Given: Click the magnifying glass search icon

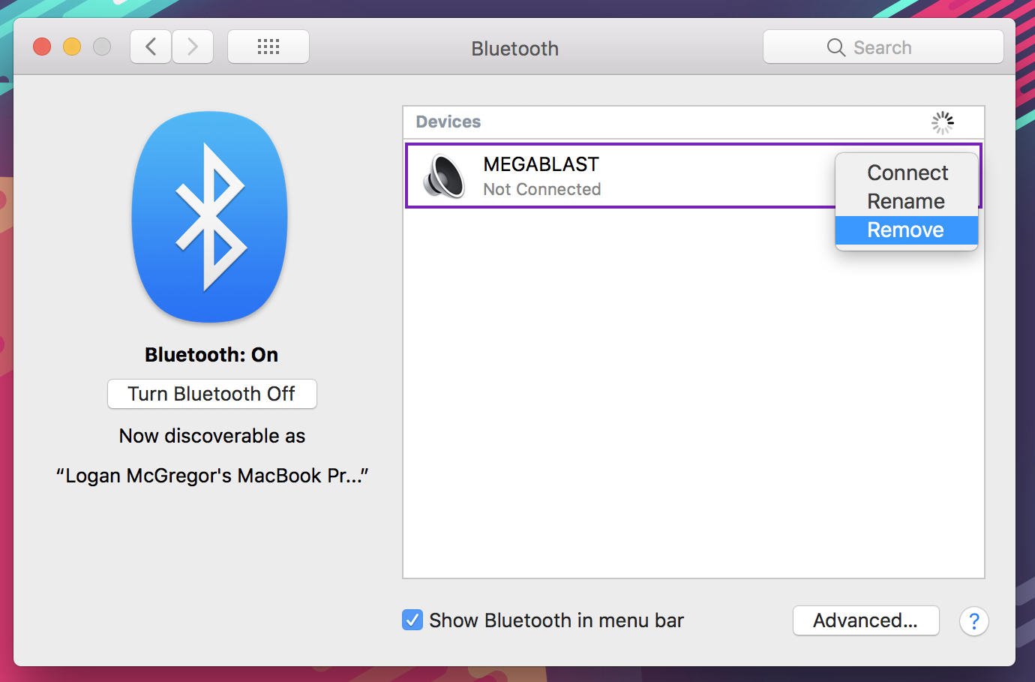Looking at the screenshot, I should click(835, 47).
